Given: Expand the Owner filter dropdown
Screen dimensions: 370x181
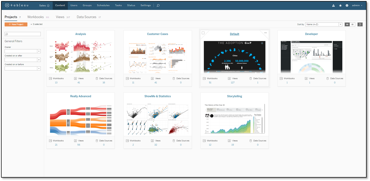Looking at the screenshot, I should pos(39,51).
